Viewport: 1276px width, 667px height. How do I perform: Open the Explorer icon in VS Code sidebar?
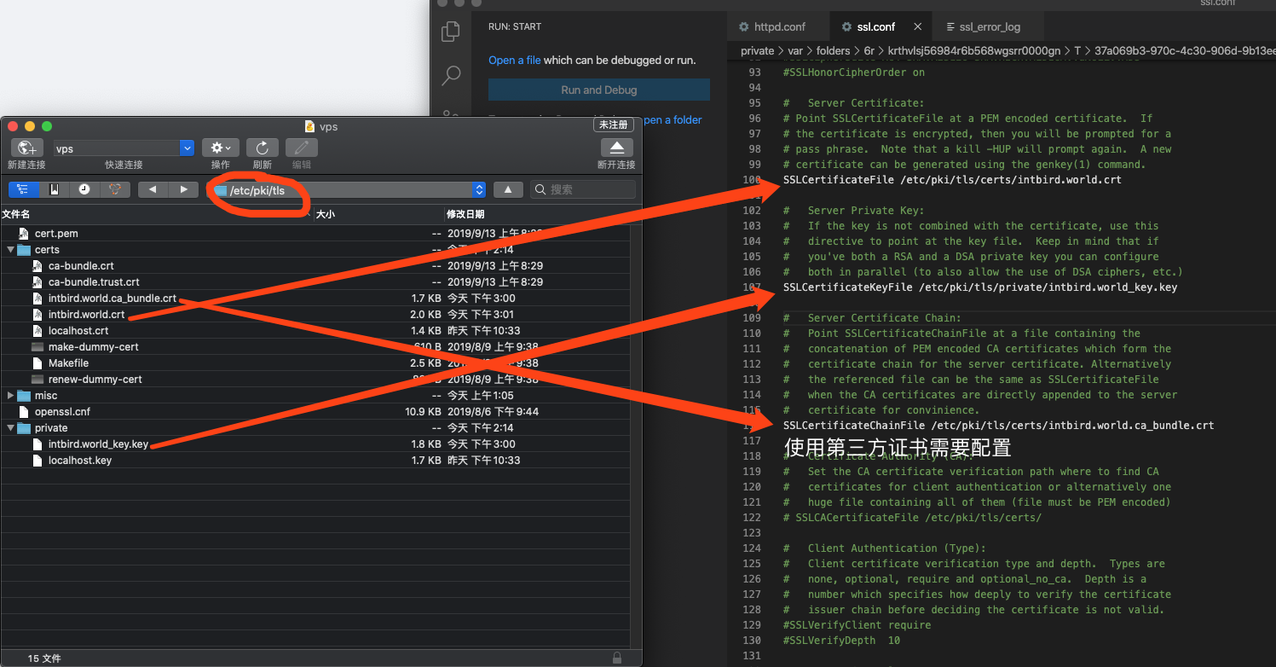pyautogui.click(x=451, y=30)
